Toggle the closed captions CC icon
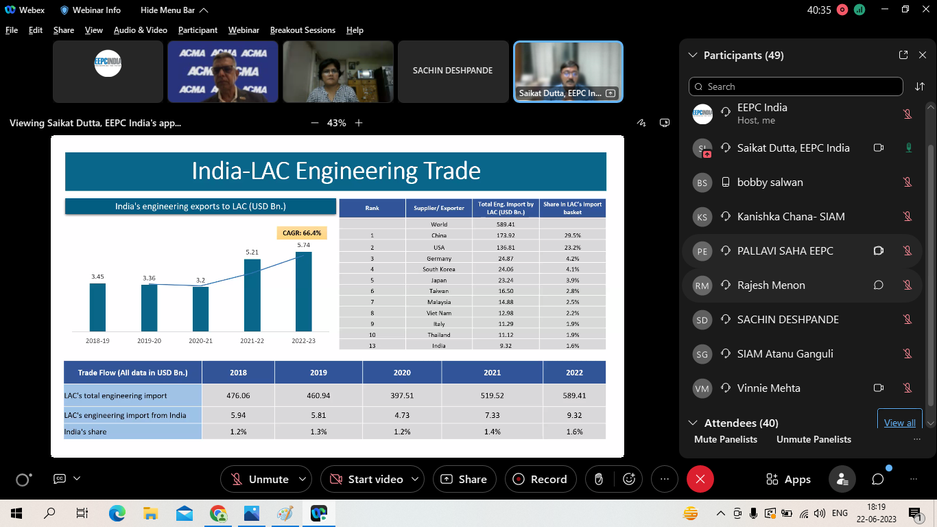Screen dimensions: 937x527 [x=59, y=478]
